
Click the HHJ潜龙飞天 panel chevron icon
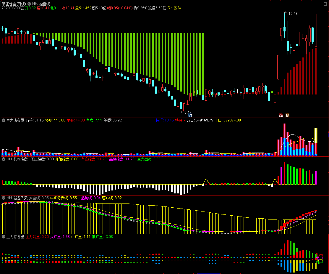coord(4,198)
